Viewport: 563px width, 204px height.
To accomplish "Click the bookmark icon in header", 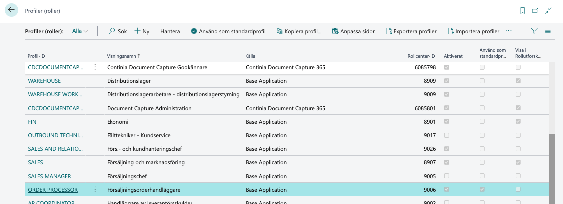I will coord(523,10).
